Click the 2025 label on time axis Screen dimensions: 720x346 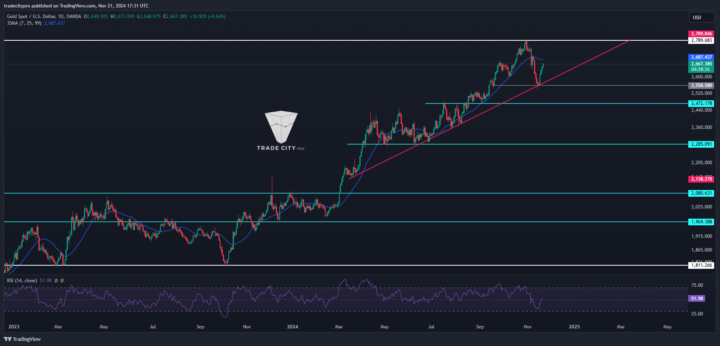pos(574,327)
